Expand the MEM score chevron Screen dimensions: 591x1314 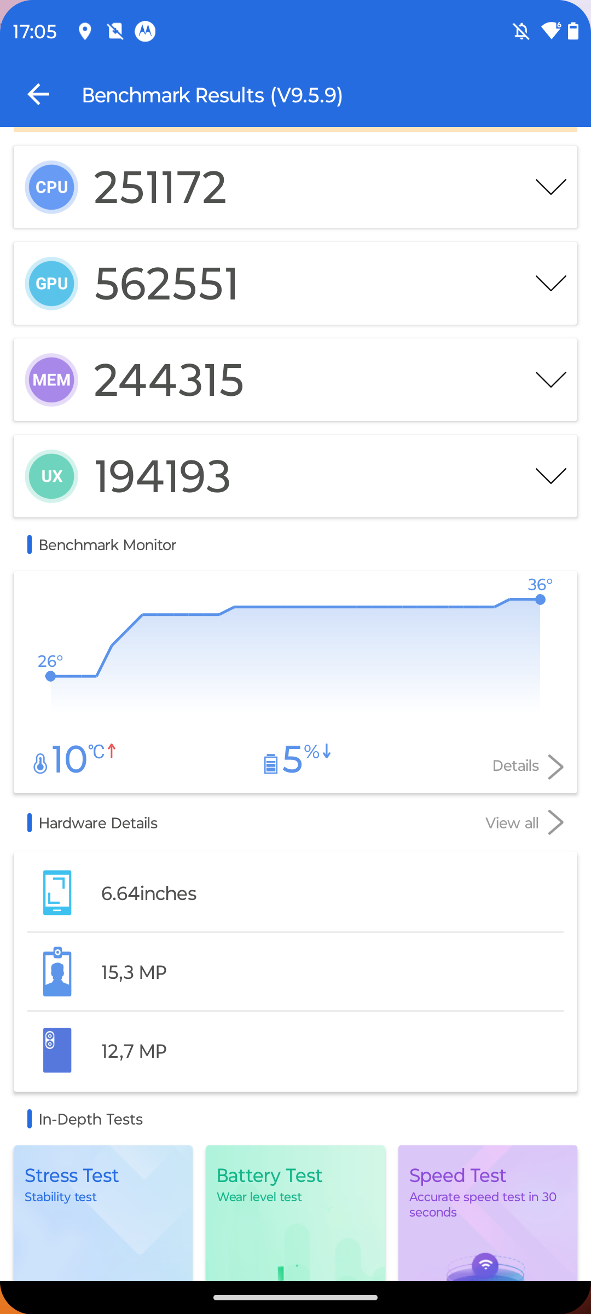tap(551, 380)
